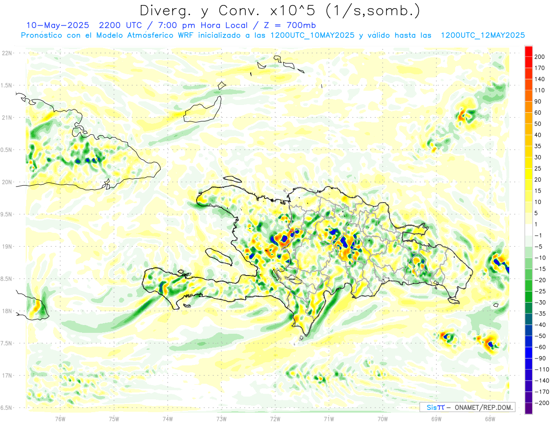
Task: Click the positive '200' value on the color scale
Action: [540, 56]
